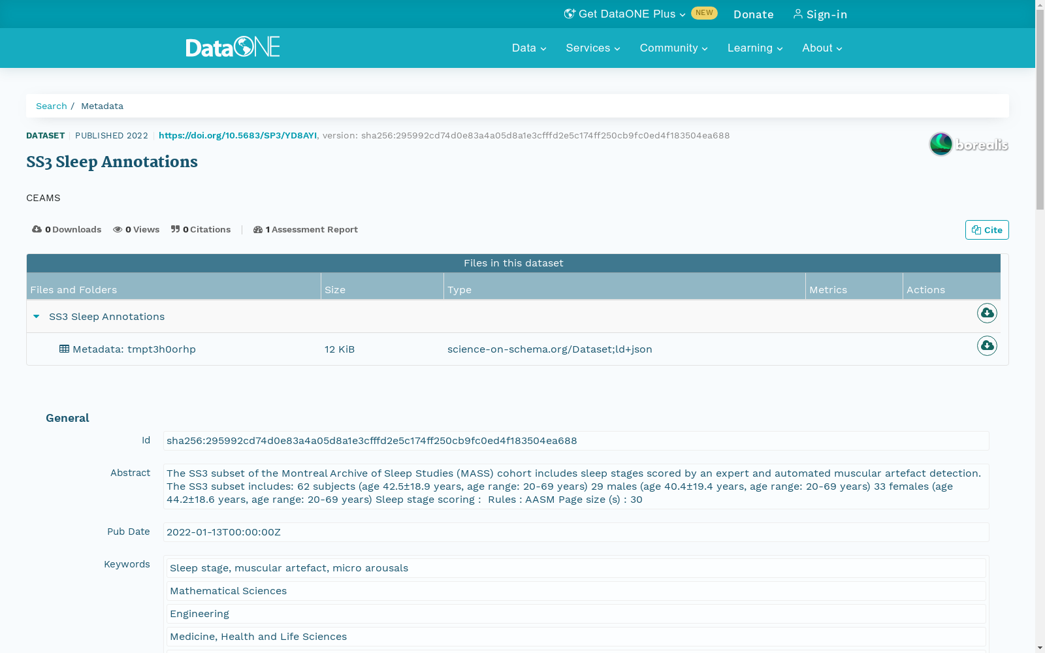The image size is (1045, 653).
Task: Click the 0 Citations count
Action: coord(201,229)
